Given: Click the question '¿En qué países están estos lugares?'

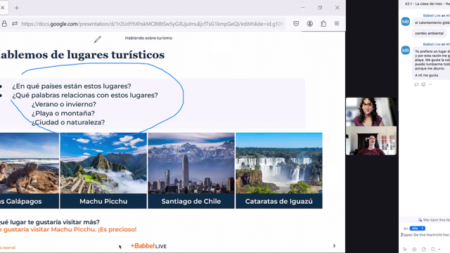Looking at the screenshot, I should click(72, 86).
